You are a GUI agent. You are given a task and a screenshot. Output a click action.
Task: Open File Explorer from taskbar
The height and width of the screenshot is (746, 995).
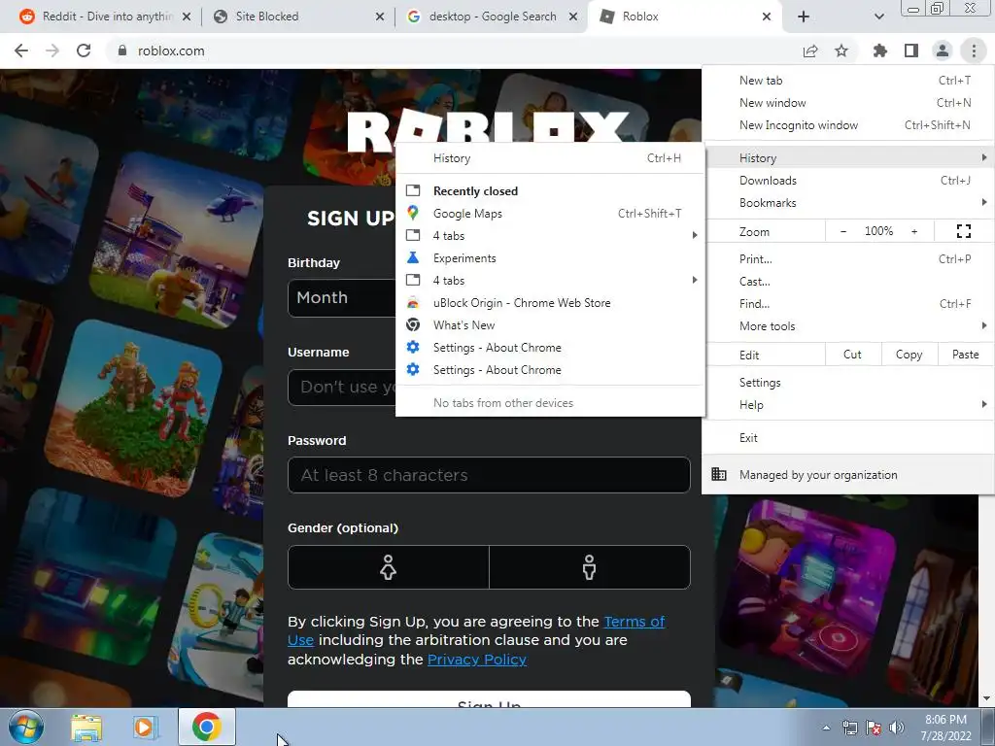coord(86,727)
